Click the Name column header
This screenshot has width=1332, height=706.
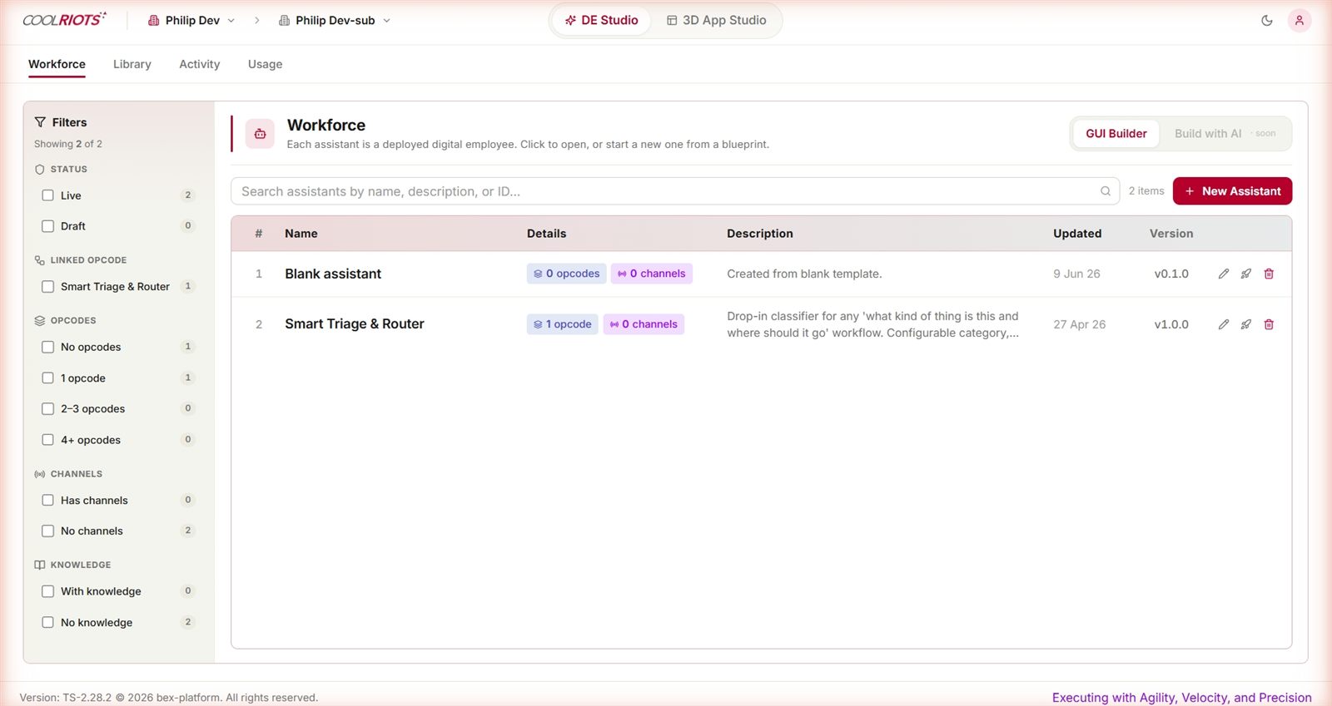[x=301, y=234]
